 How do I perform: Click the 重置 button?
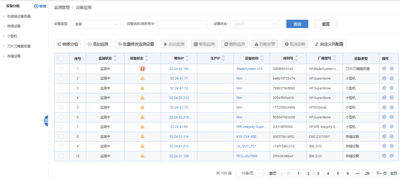click(326, 24)
